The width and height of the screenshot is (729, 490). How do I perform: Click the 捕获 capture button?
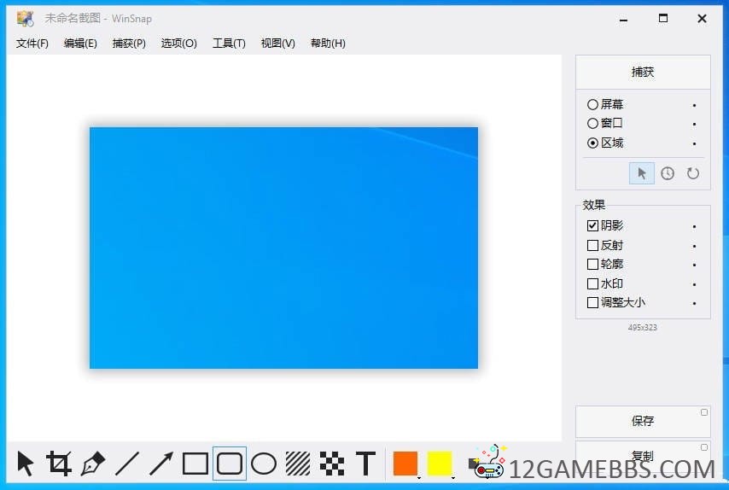[x=643, y=72]
